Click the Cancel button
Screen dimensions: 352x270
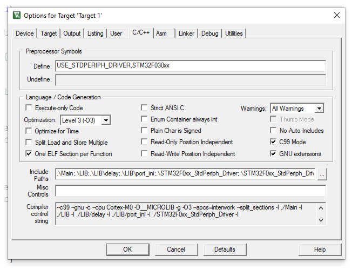click(176, 249)
